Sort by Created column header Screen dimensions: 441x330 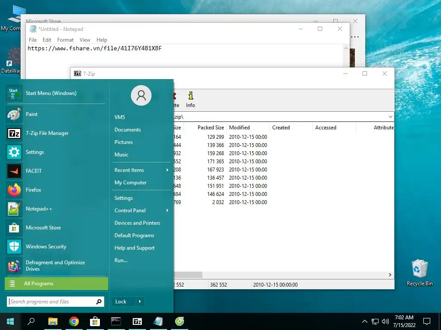tap(291, 127)
